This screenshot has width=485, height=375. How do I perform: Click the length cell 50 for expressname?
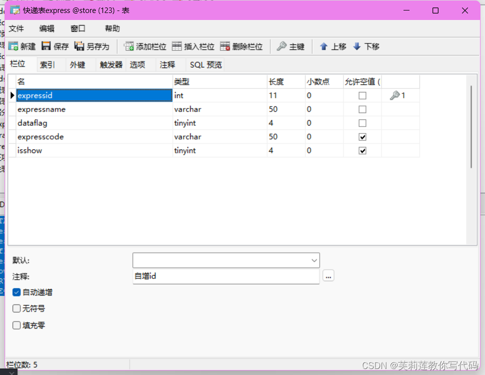point(286,109)
